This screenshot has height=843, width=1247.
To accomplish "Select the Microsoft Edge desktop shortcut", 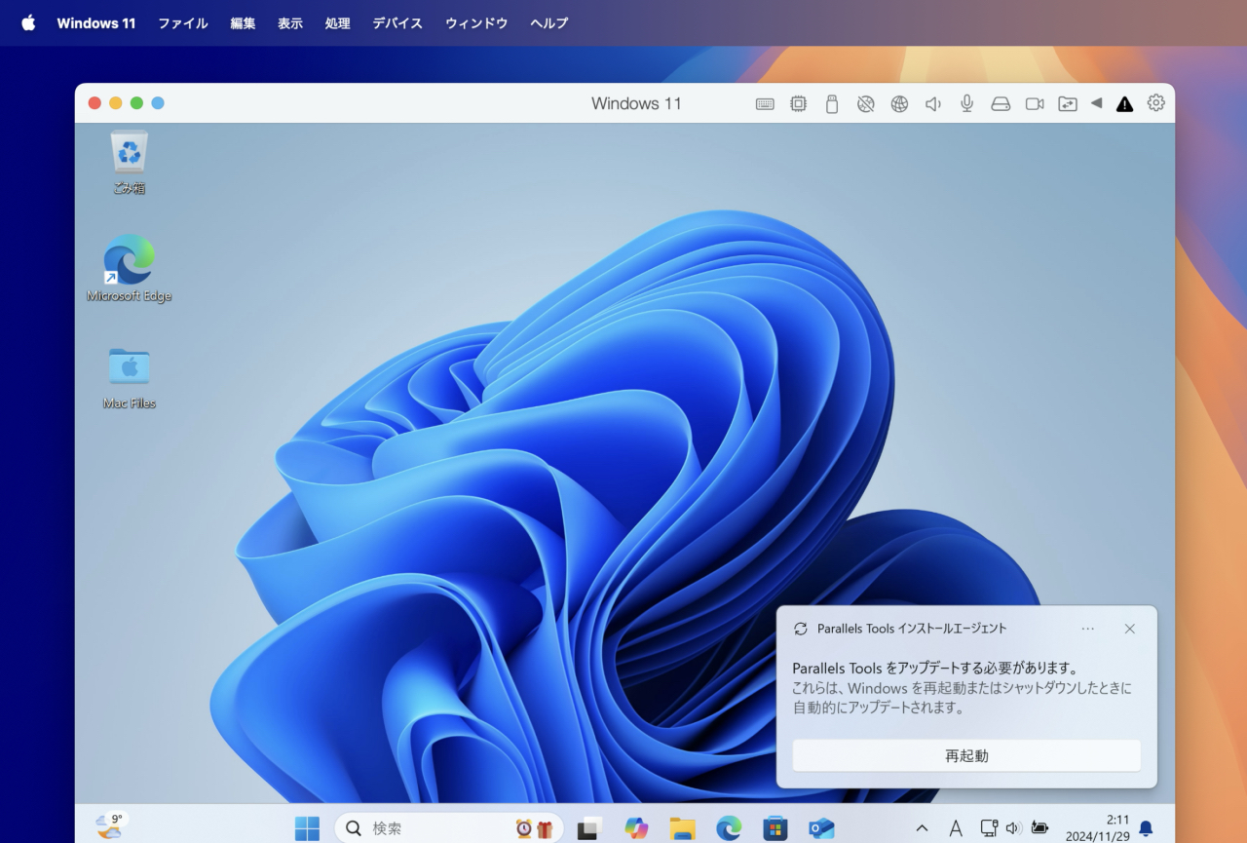I will click(129, 268).
